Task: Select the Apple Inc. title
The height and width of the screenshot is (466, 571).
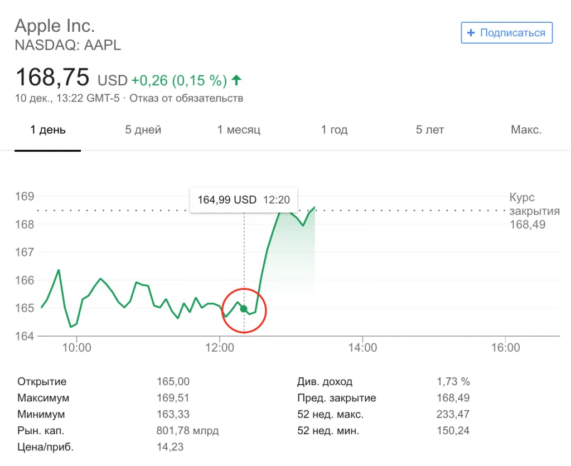Action: 55,26
